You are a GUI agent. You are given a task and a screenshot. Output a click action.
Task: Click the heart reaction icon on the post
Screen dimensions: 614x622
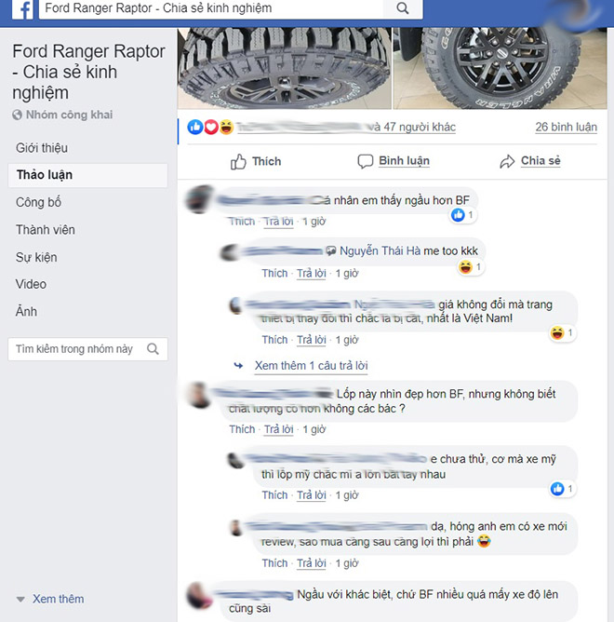click(211, 127)
